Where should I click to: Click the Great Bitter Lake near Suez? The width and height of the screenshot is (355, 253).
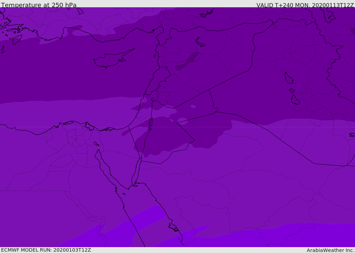pyautogui.click(x=96, y=144)
